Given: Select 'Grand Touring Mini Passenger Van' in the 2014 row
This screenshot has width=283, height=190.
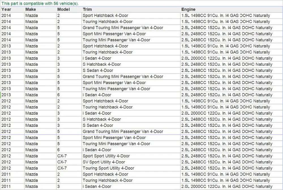Looking at the screenshot, I should coord(116,28).
